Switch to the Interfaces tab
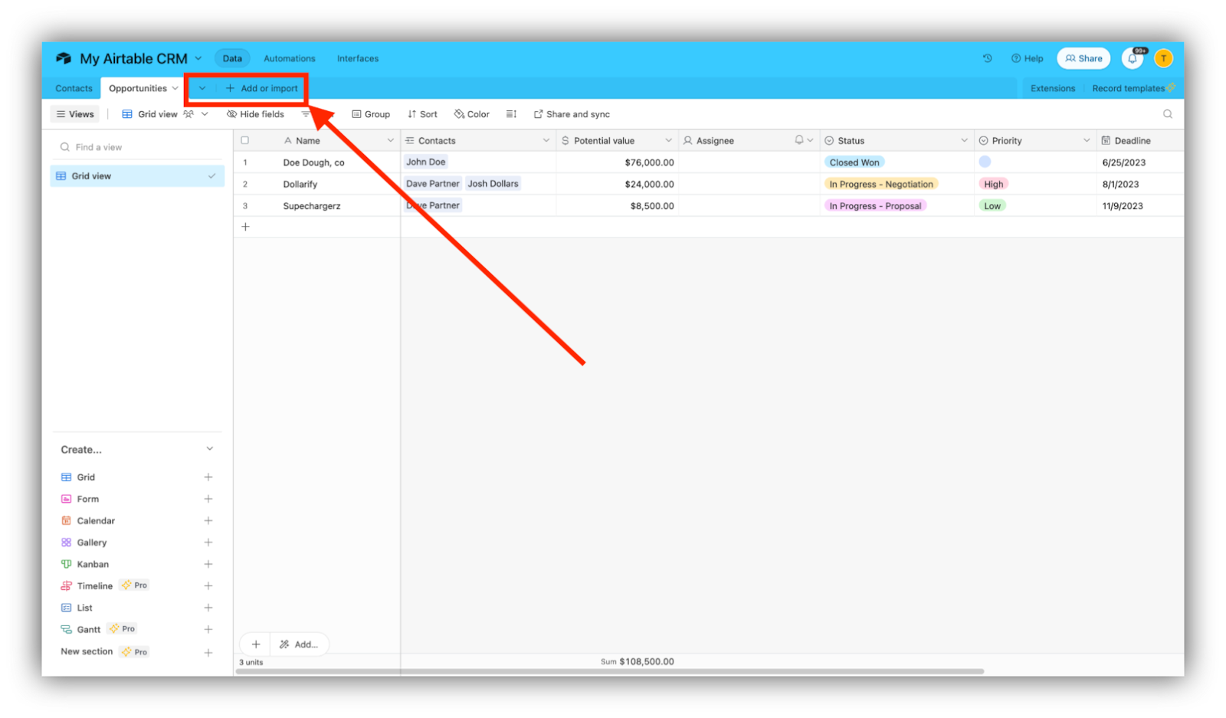1226x718 pixels. coord(358,58)
